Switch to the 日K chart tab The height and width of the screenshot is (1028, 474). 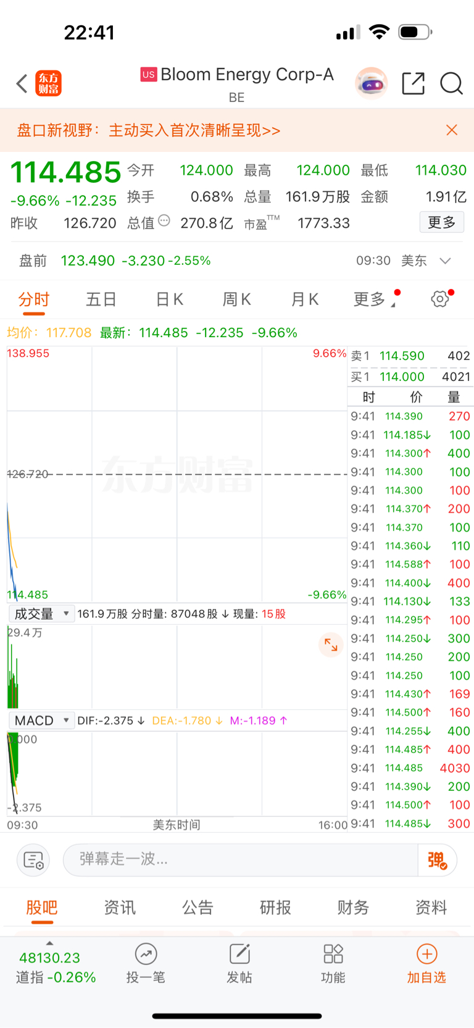(169, 299)
